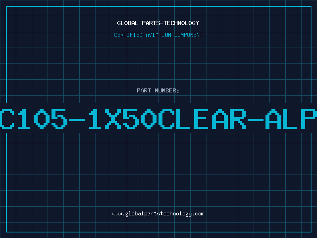
Task: Select the CERTIFIED AVIATION COMPONENT subtitle
Action: point(158,35)
